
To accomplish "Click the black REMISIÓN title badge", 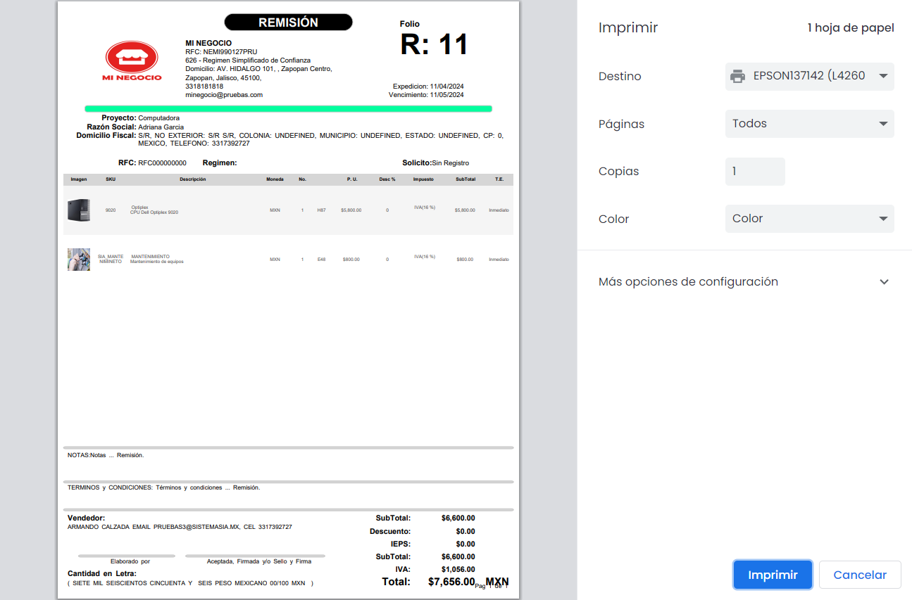I will pyautogui.click(x=288, y=23).
